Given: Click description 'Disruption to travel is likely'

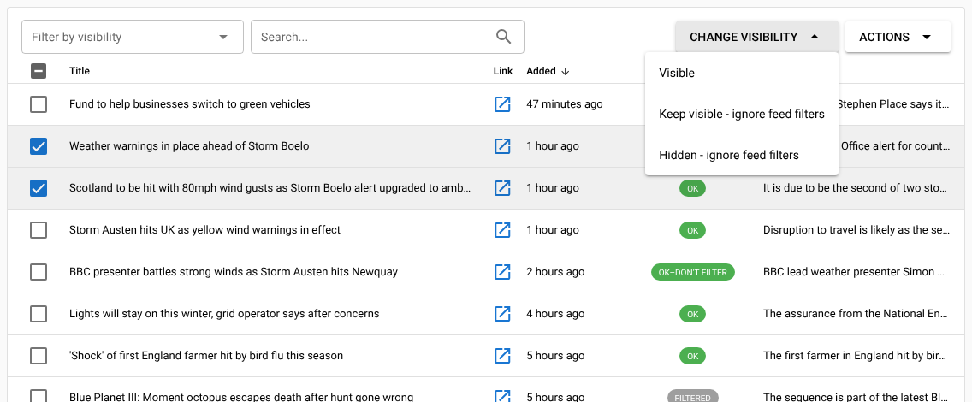Looking at the screenshot, I should tap(856, 230).
